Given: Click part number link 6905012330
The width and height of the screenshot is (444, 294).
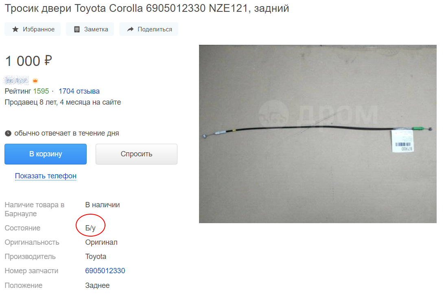Looking at the screenshot, I should (105, 271).
